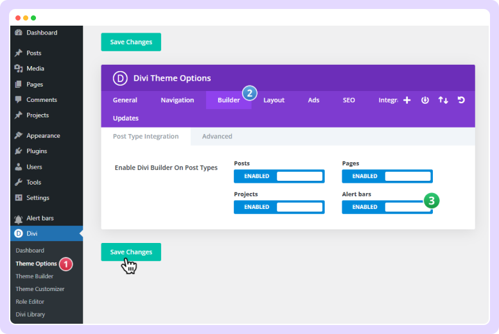Click the Media sidebar icon
Image resolution: width=499 pixels, height=334 pixels.
tap(19, 69)
